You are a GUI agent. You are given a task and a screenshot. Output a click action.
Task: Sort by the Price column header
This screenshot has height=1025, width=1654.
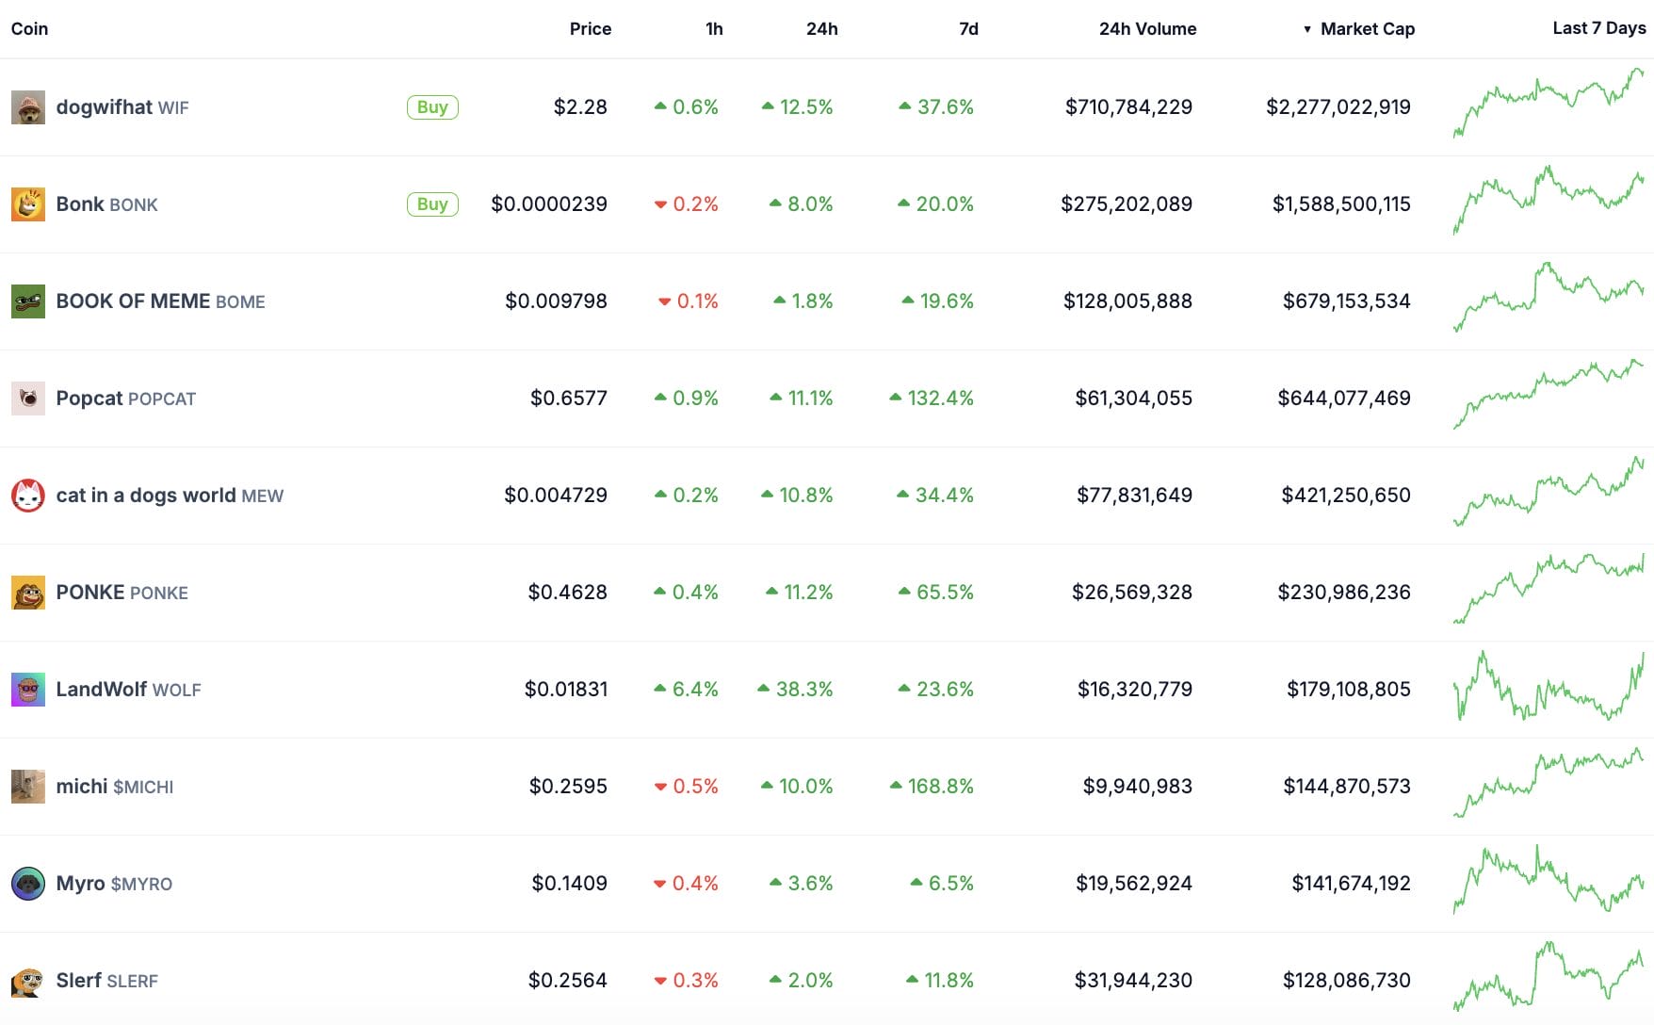(590, 29)
